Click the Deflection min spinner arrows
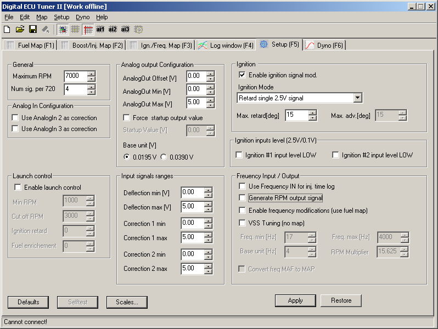The width and height of the screenshot is (438, 329). 208,192
